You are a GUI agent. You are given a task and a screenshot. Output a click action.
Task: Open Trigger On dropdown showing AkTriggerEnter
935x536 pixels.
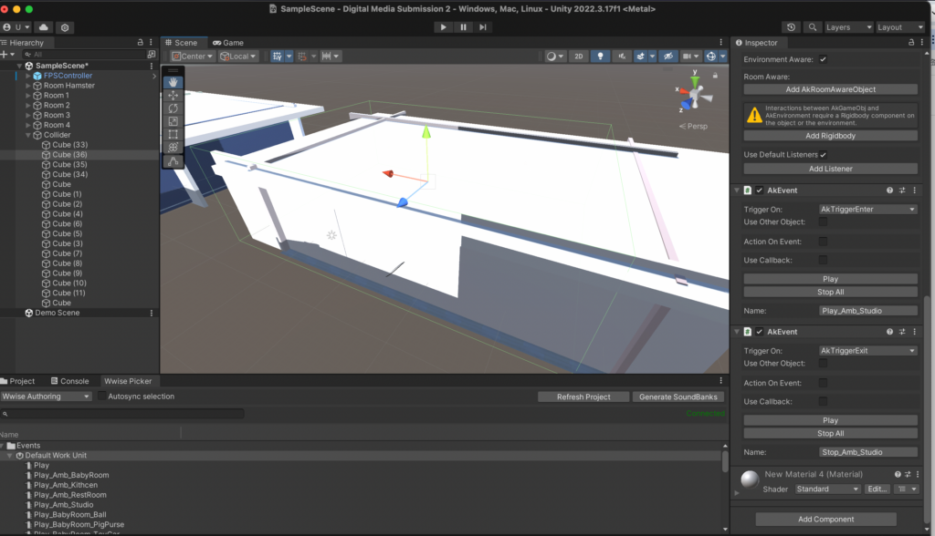click(867, 209)
